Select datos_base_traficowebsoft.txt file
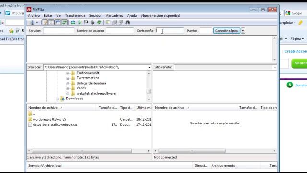 pyautogui.click(x=55, y=124)
